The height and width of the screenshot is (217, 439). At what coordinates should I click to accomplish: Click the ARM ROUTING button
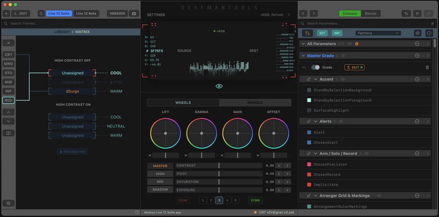click(x=73, y=152)
